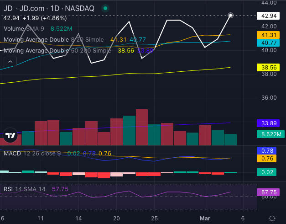286x224 pixels.
Task: Open chart settings gear in bottom-right corner
Action: [272, 218]
